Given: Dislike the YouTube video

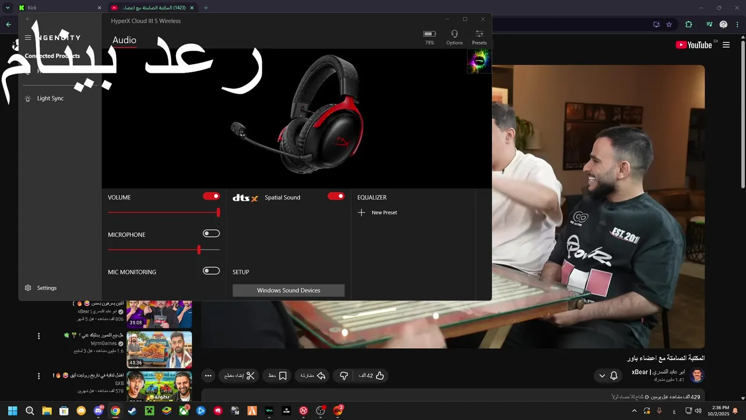Looking at the screenshot, I should (x=344, y=376).
